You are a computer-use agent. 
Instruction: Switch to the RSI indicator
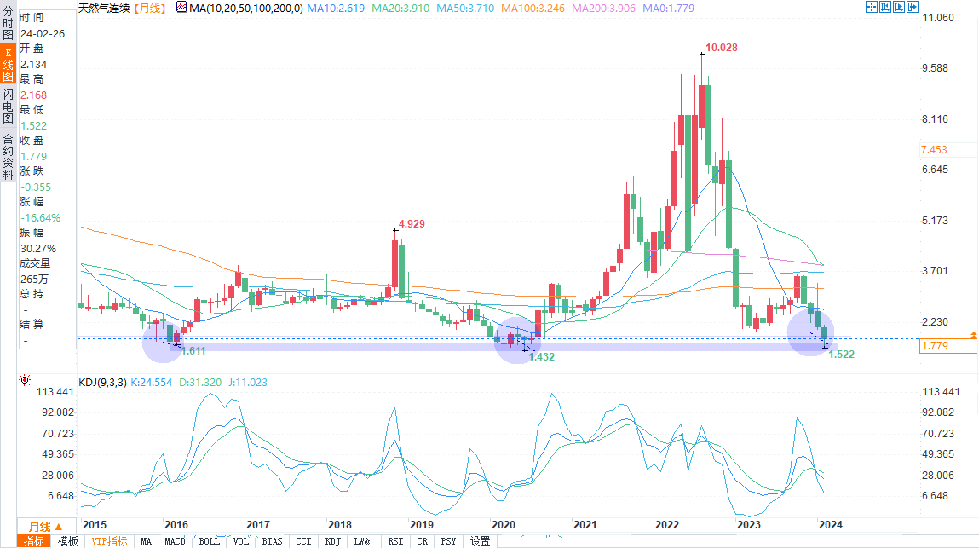[x=395, y=541]
